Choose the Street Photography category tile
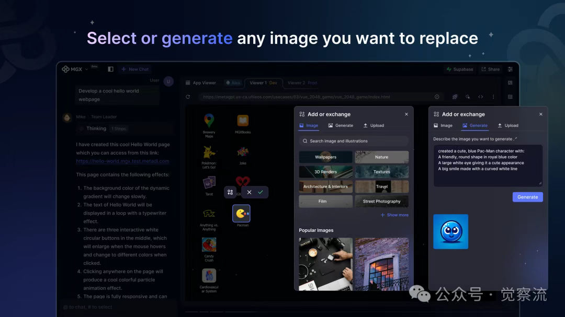565x317 pixels. coord(382,201)
